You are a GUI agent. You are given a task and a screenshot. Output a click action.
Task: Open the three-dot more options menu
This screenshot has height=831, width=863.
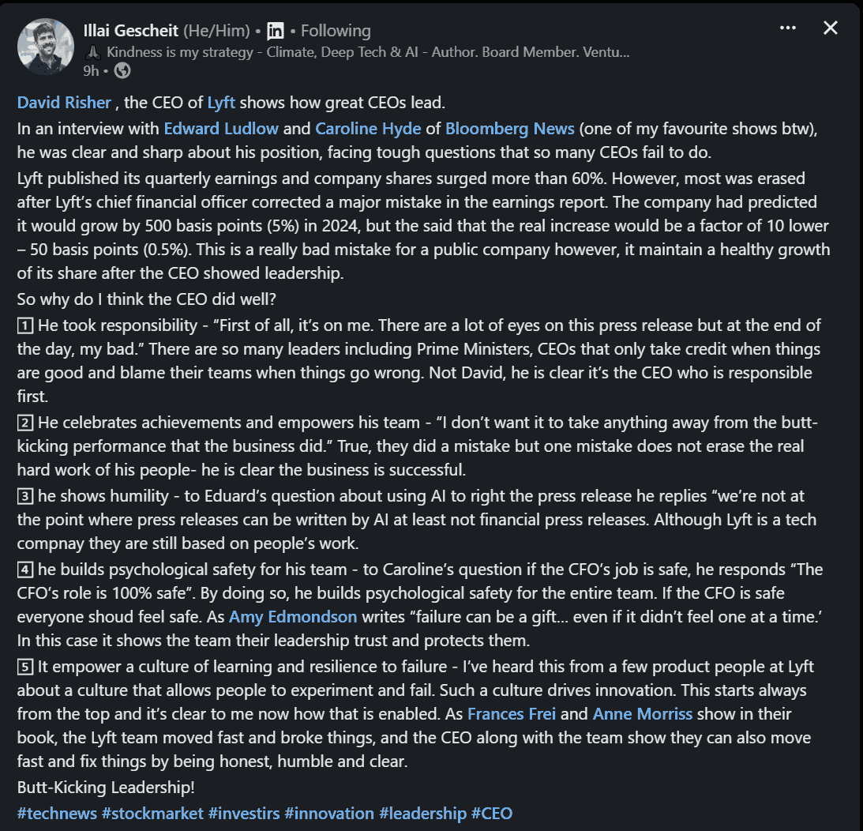[x=787, y=28]
